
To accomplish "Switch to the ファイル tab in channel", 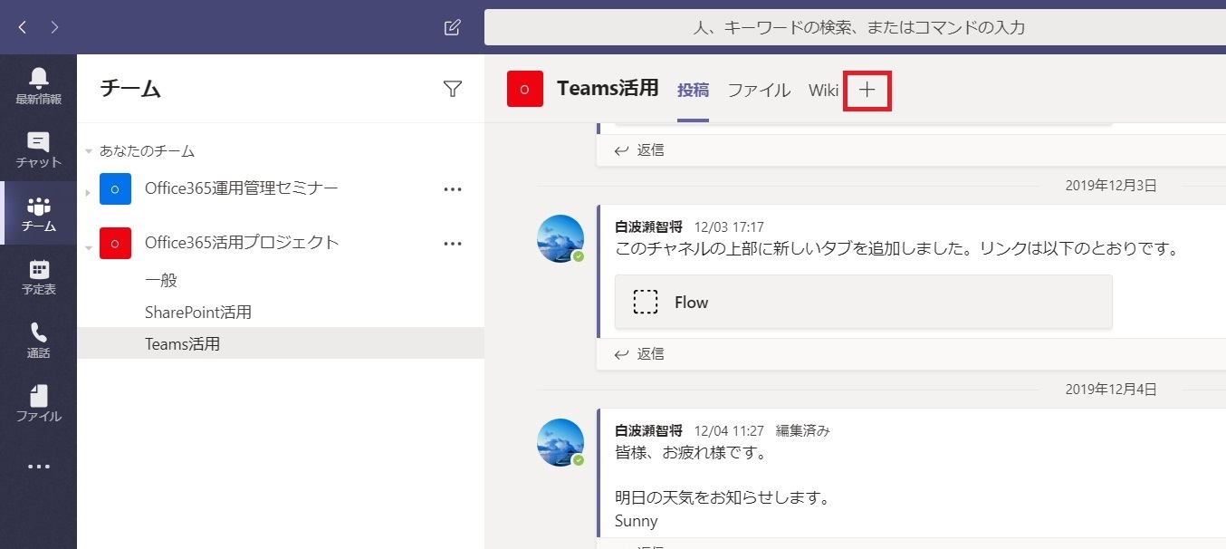I will coord(759,90).
